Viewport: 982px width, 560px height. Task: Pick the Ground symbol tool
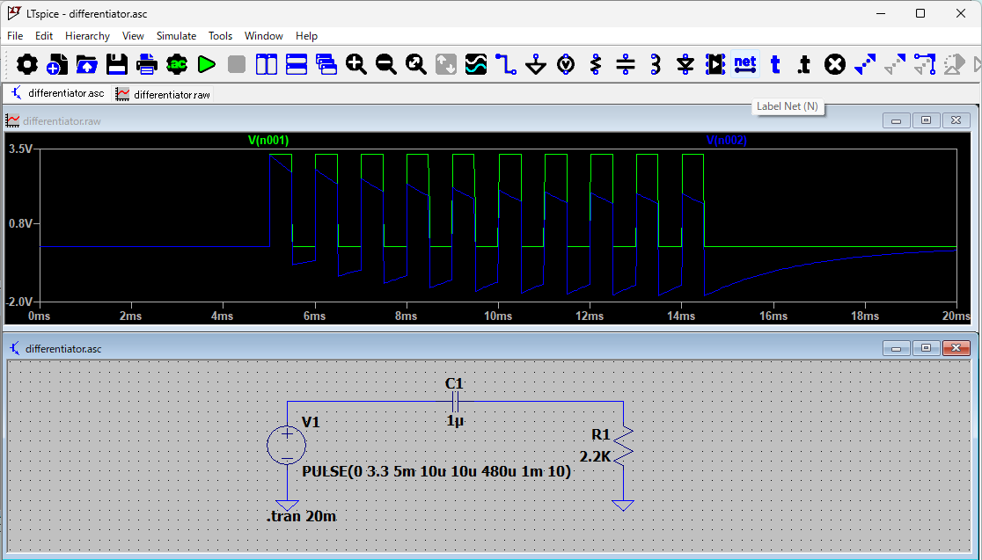click(x=536, y=64)
